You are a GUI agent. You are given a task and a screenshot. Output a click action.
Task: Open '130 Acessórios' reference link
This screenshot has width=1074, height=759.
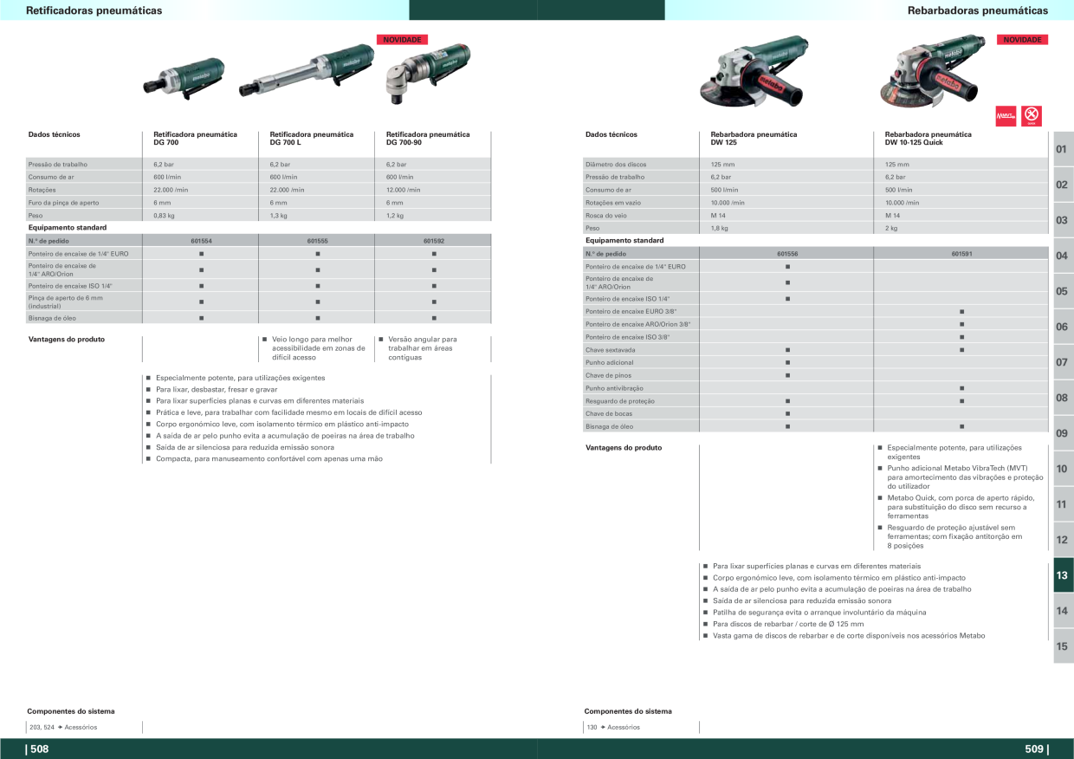613,727
